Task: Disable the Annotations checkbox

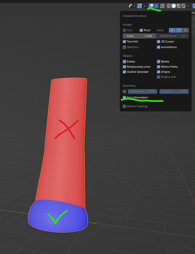Action: (158, 47)
